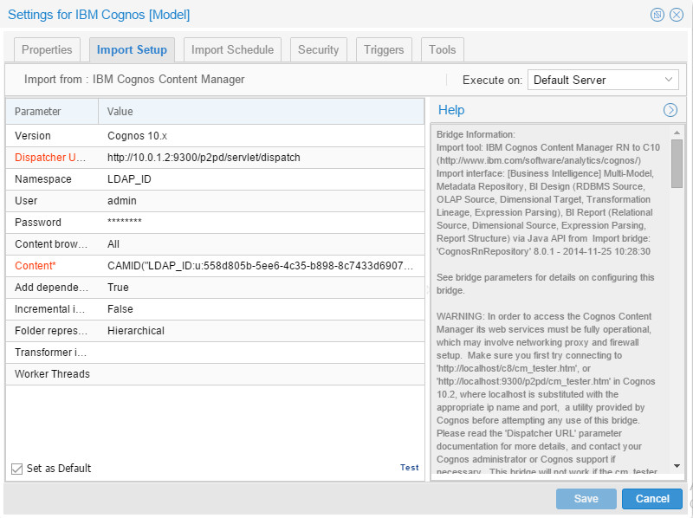Click the Settings for IBM Cognos [Model] title
693x518 pixels.
(x=99, y=15)
